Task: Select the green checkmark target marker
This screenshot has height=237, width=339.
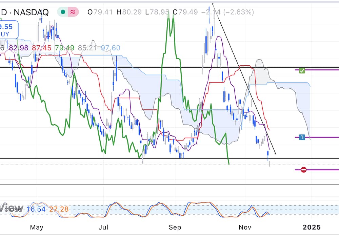Action: pyautogui.click(x=302, y=70)
